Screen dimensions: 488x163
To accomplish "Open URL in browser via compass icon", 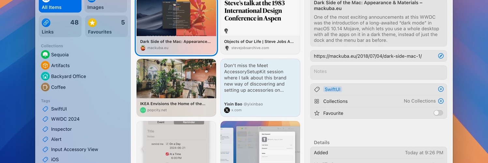I will (x=441, y=56).
